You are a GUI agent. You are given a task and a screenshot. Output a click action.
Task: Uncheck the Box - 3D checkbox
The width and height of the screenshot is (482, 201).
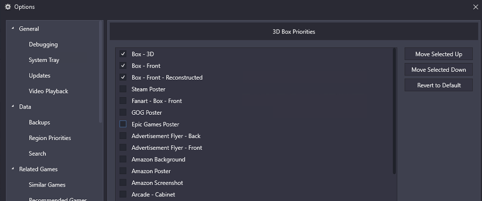coord(123,54)
